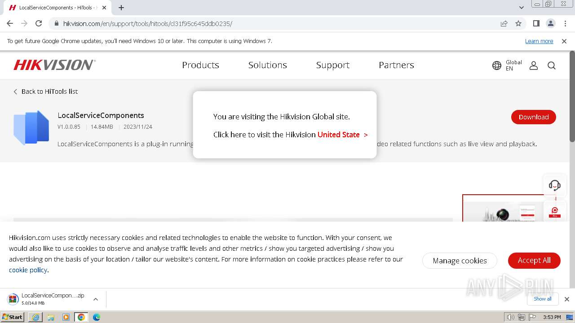Close the downloads bar

point(566,299)
